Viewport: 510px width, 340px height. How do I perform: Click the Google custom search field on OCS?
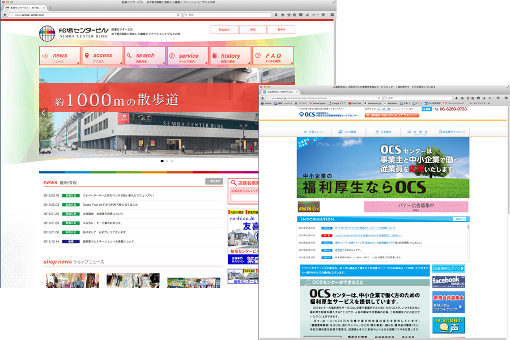click(406, 109)
